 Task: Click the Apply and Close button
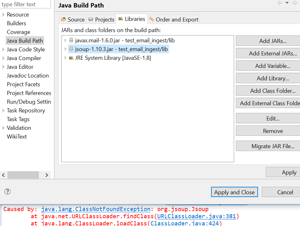pyautogui.click(x=234, y=192)
